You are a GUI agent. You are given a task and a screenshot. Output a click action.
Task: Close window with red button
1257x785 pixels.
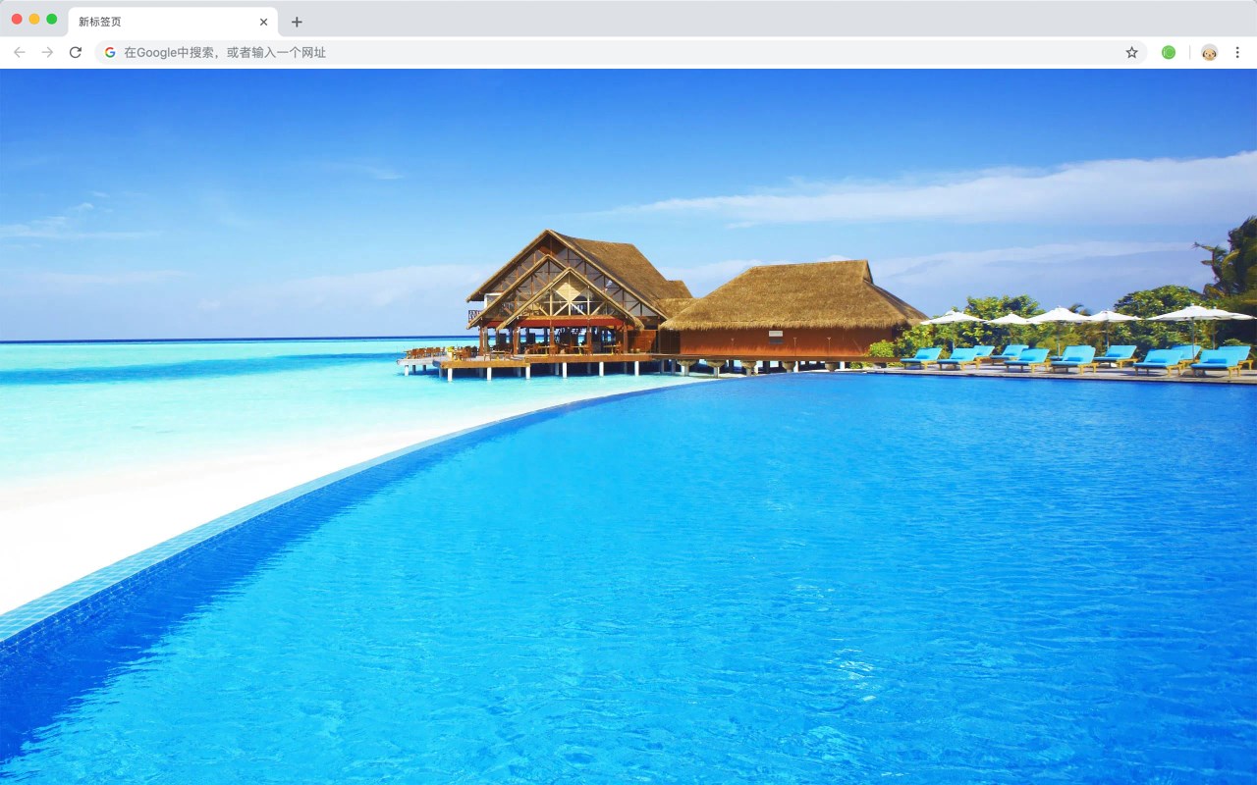click(17, 19)
